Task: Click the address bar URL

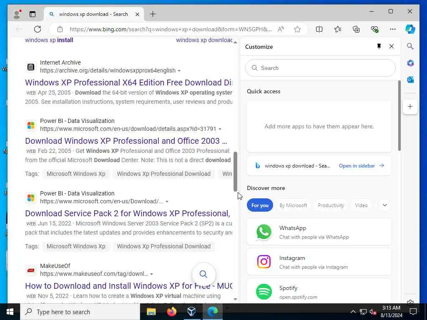Action: (x=171, y=29)
